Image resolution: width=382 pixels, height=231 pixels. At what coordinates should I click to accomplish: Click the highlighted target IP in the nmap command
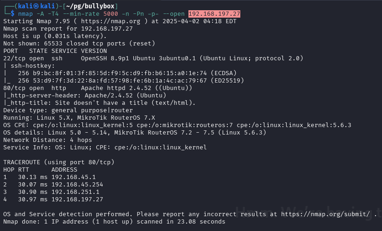pyautogui.click(x=214, y=14)
